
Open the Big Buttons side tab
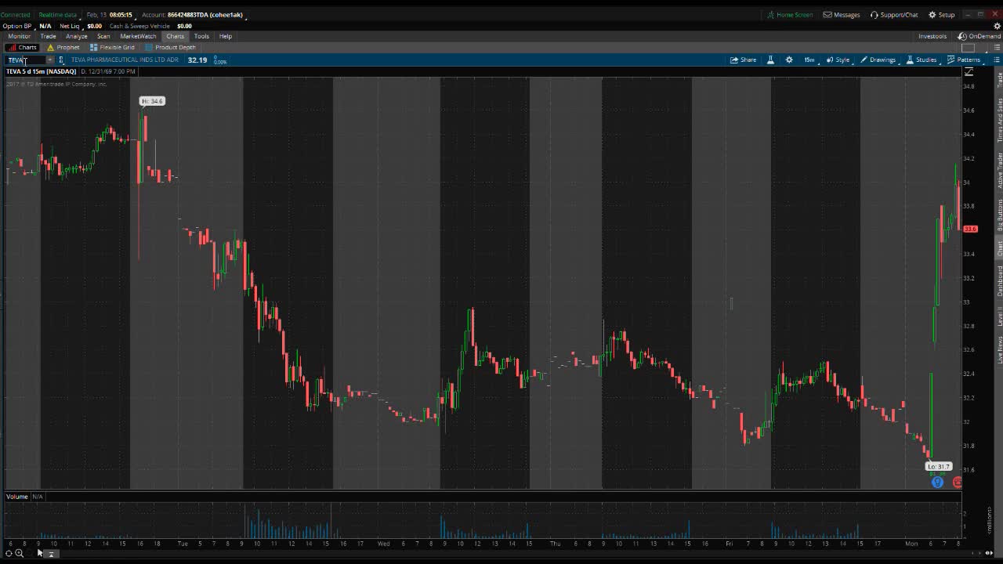[999, 215]
